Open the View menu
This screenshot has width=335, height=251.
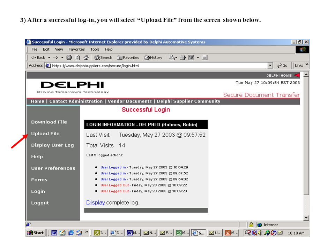[59, 49]
